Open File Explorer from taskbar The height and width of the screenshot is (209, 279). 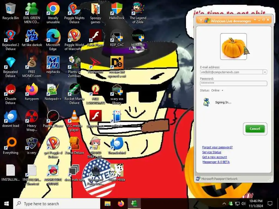(107, 204)
